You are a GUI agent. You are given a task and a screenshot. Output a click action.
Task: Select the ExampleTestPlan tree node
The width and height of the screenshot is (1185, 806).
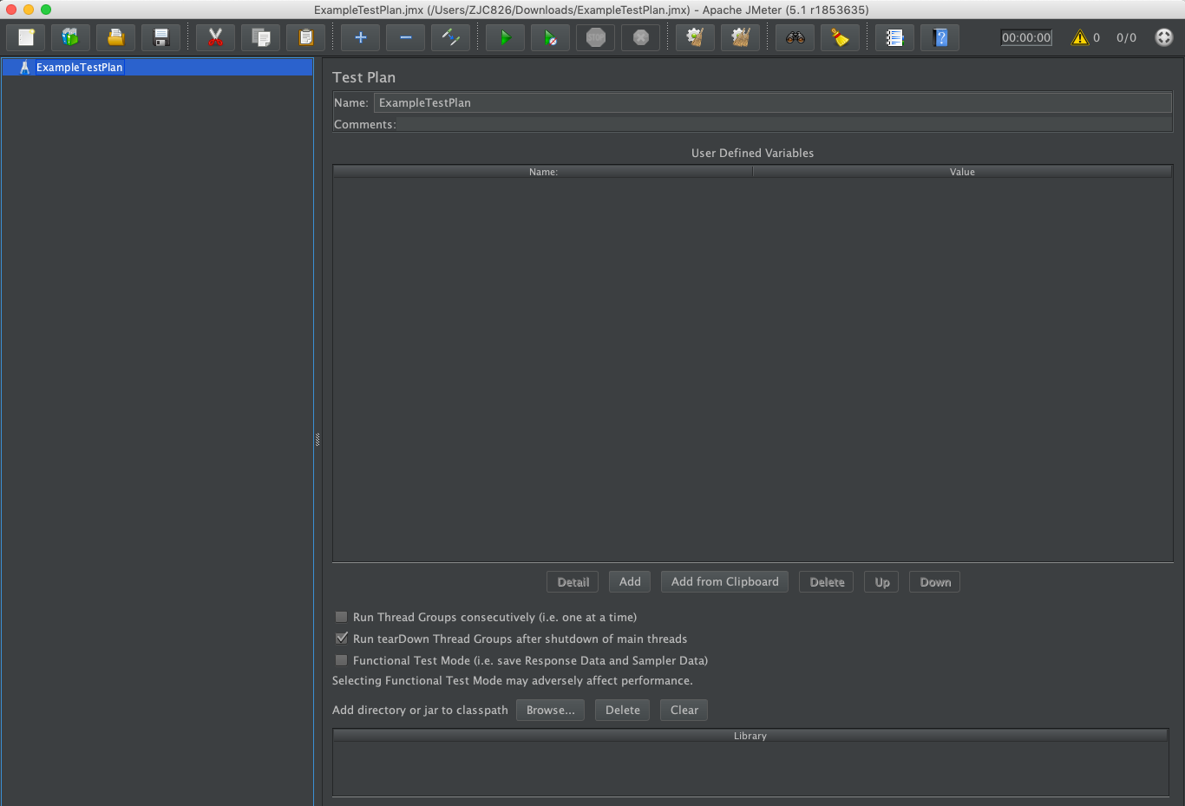point(79,67)
